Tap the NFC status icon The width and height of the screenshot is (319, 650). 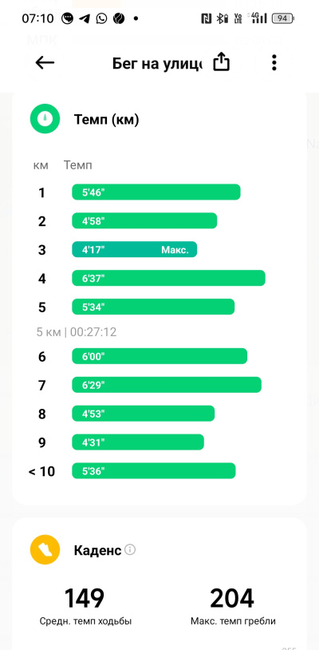(x=206, y=18)
